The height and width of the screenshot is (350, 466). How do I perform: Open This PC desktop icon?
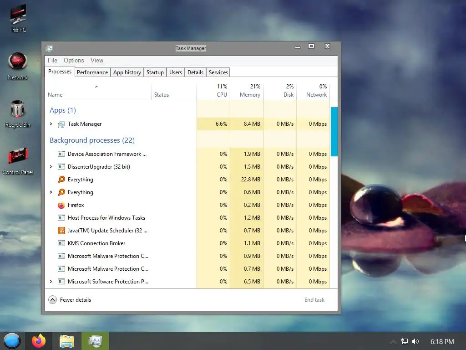pos(18,18)
